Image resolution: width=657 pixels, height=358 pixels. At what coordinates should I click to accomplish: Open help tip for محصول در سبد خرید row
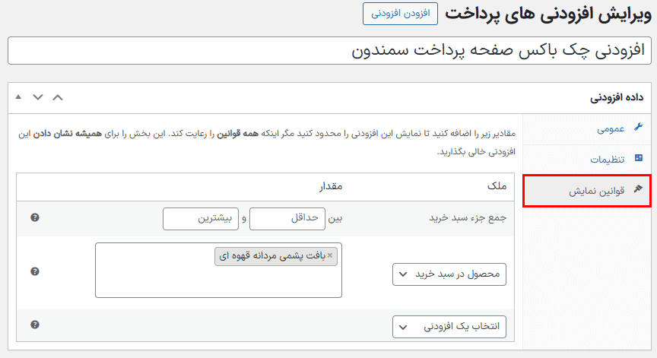point(35,271)
